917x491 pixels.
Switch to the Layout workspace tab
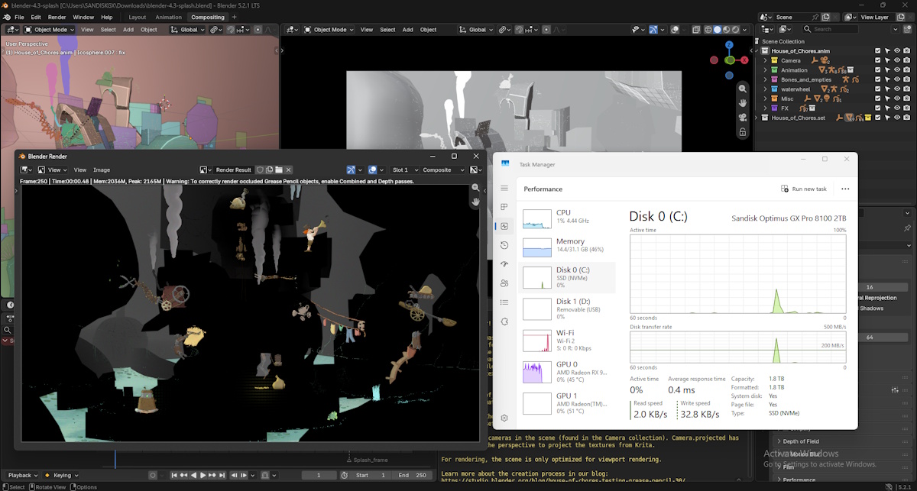(x=138, y=17)
